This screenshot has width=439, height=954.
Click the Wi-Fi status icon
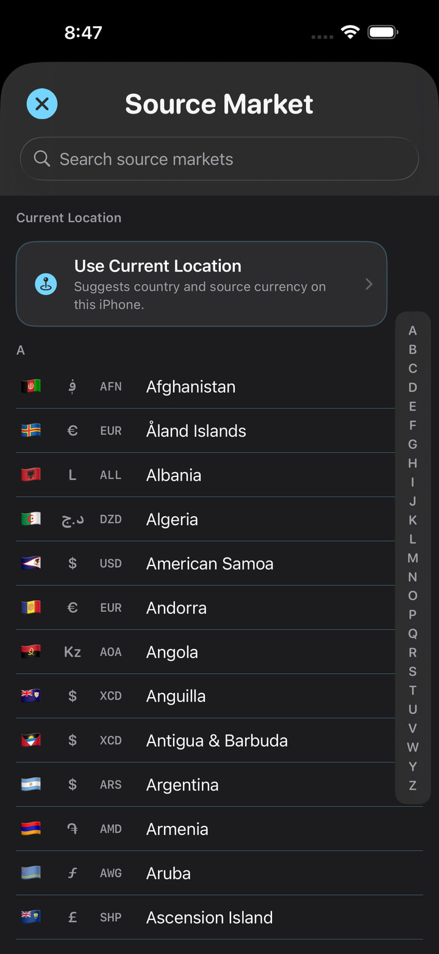coord(350,32)
